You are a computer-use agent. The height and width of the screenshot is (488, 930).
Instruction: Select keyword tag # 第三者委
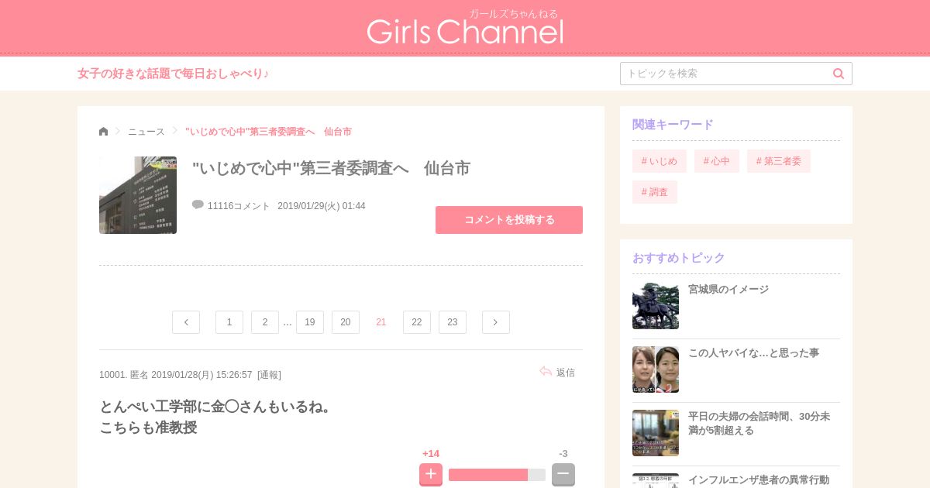(x=779, y=161)
